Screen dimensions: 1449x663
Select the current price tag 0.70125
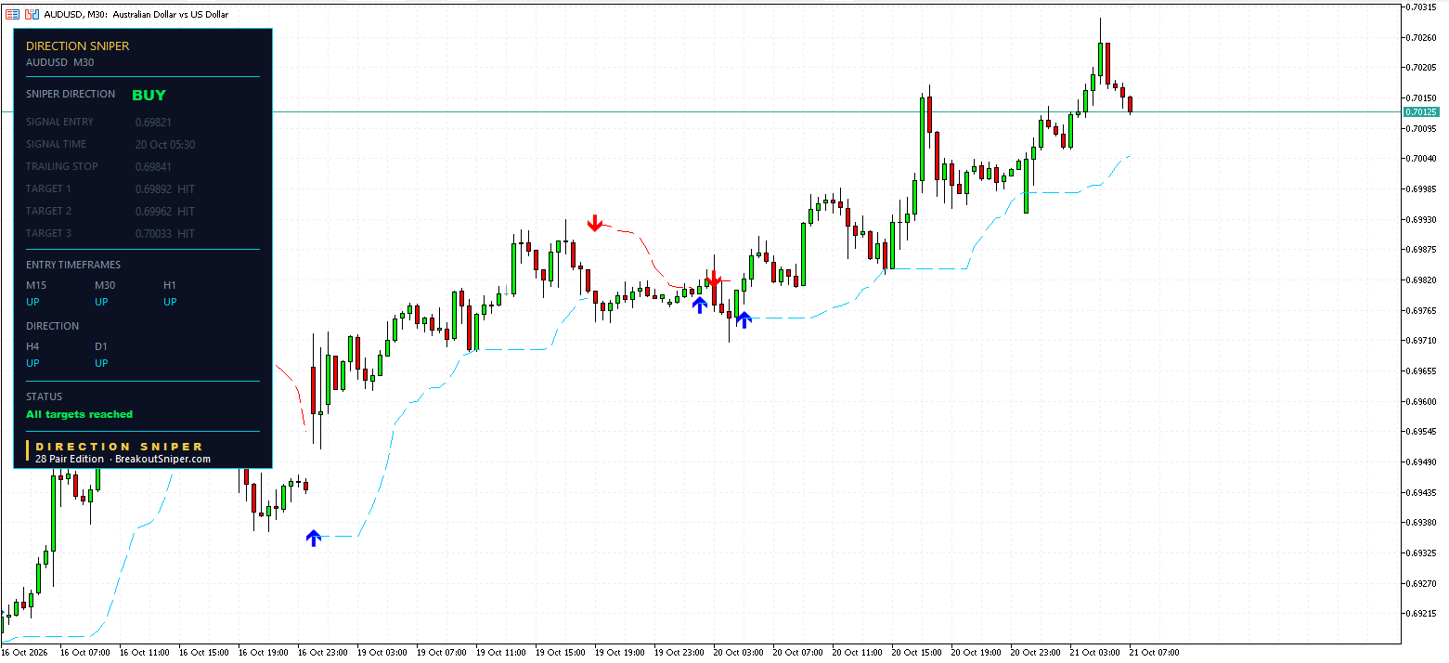[1420, 111]
